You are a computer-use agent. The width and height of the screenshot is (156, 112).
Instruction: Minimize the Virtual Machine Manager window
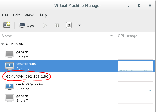point(129,6)
